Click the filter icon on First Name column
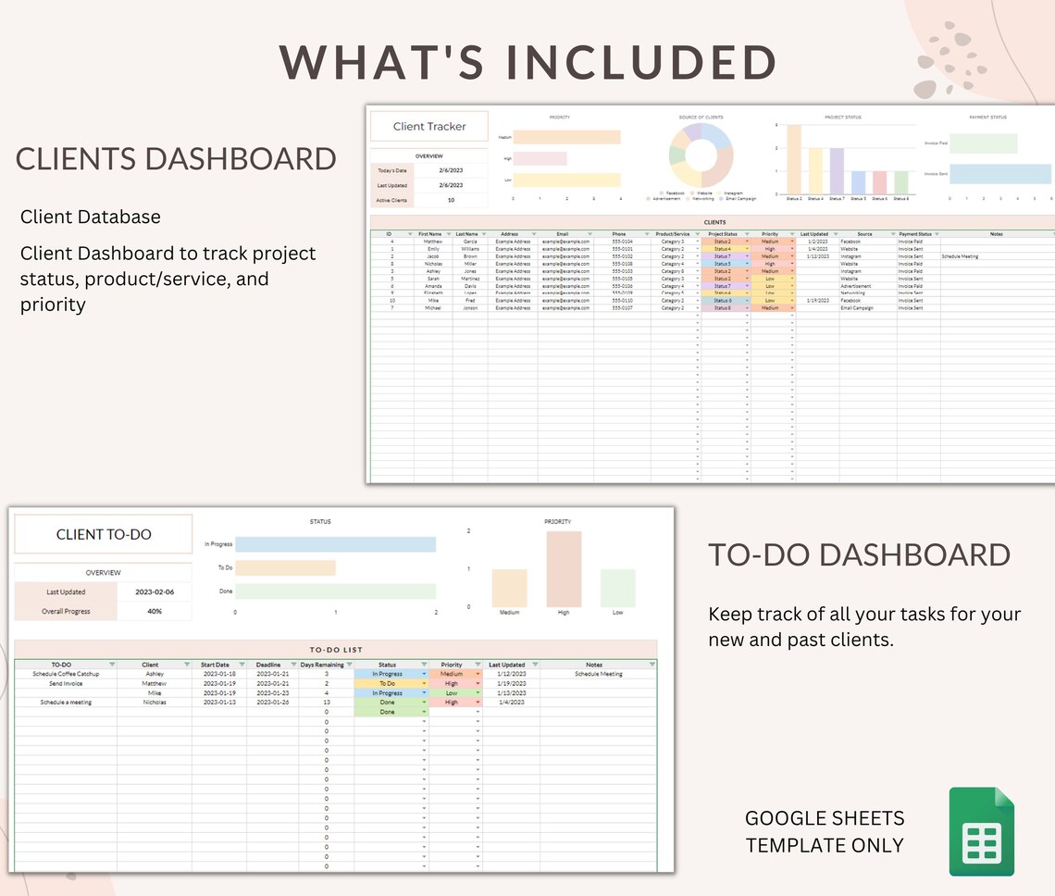 [449, 233]
